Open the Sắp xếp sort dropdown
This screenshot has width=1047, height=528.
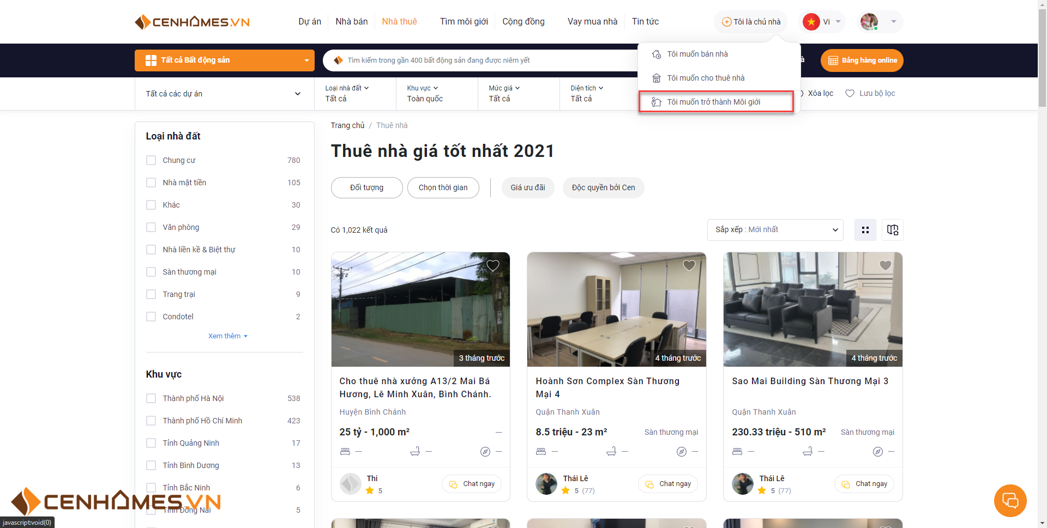point(775,230)
